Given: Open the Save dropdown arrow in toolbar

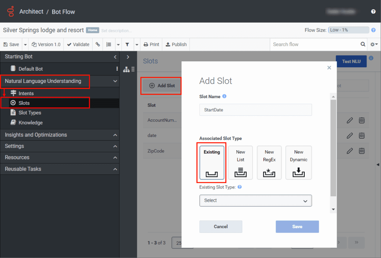Looking at the screenshot, I should point(25,44).
